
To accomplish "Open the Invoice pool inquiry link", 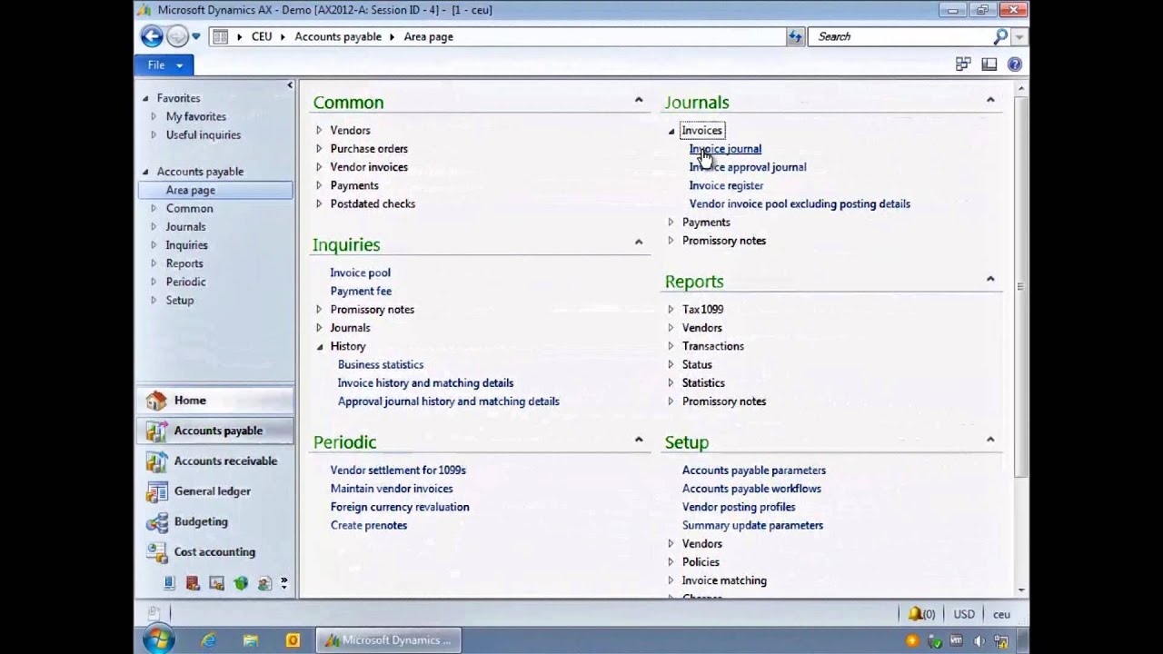I will (x=360, y=272).
